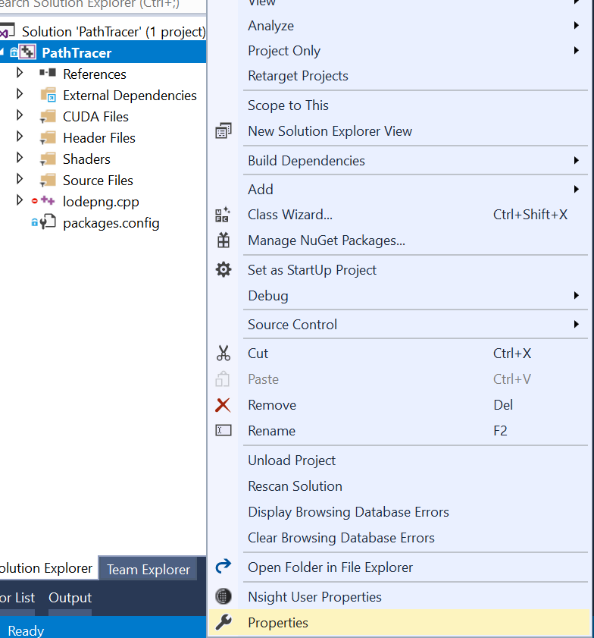Expand the CUDA Files folder
The width and height of the screenshot is (594, 638).
tap(19, 115)
